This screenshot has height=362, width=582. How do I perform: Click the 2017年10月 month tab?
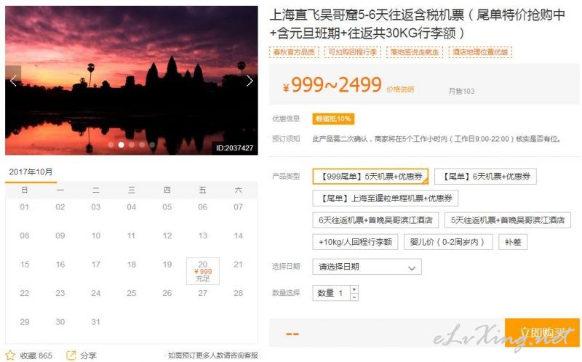click(31, 172)
